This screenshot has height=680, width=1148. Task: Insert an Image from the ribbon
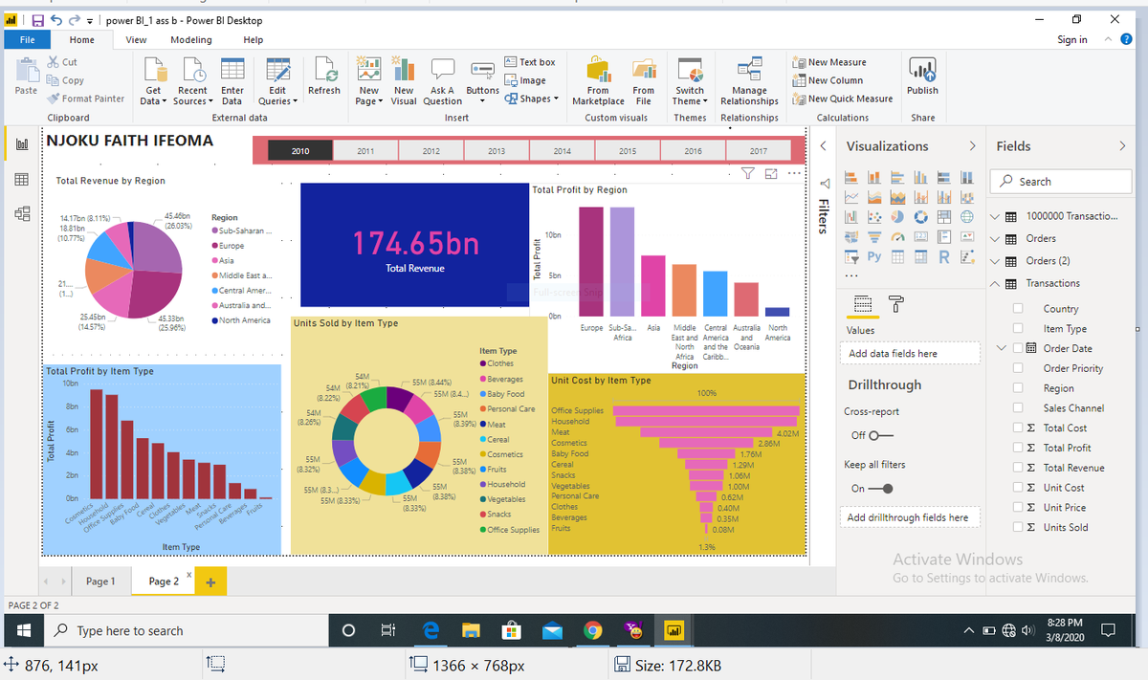pos(525,80)
